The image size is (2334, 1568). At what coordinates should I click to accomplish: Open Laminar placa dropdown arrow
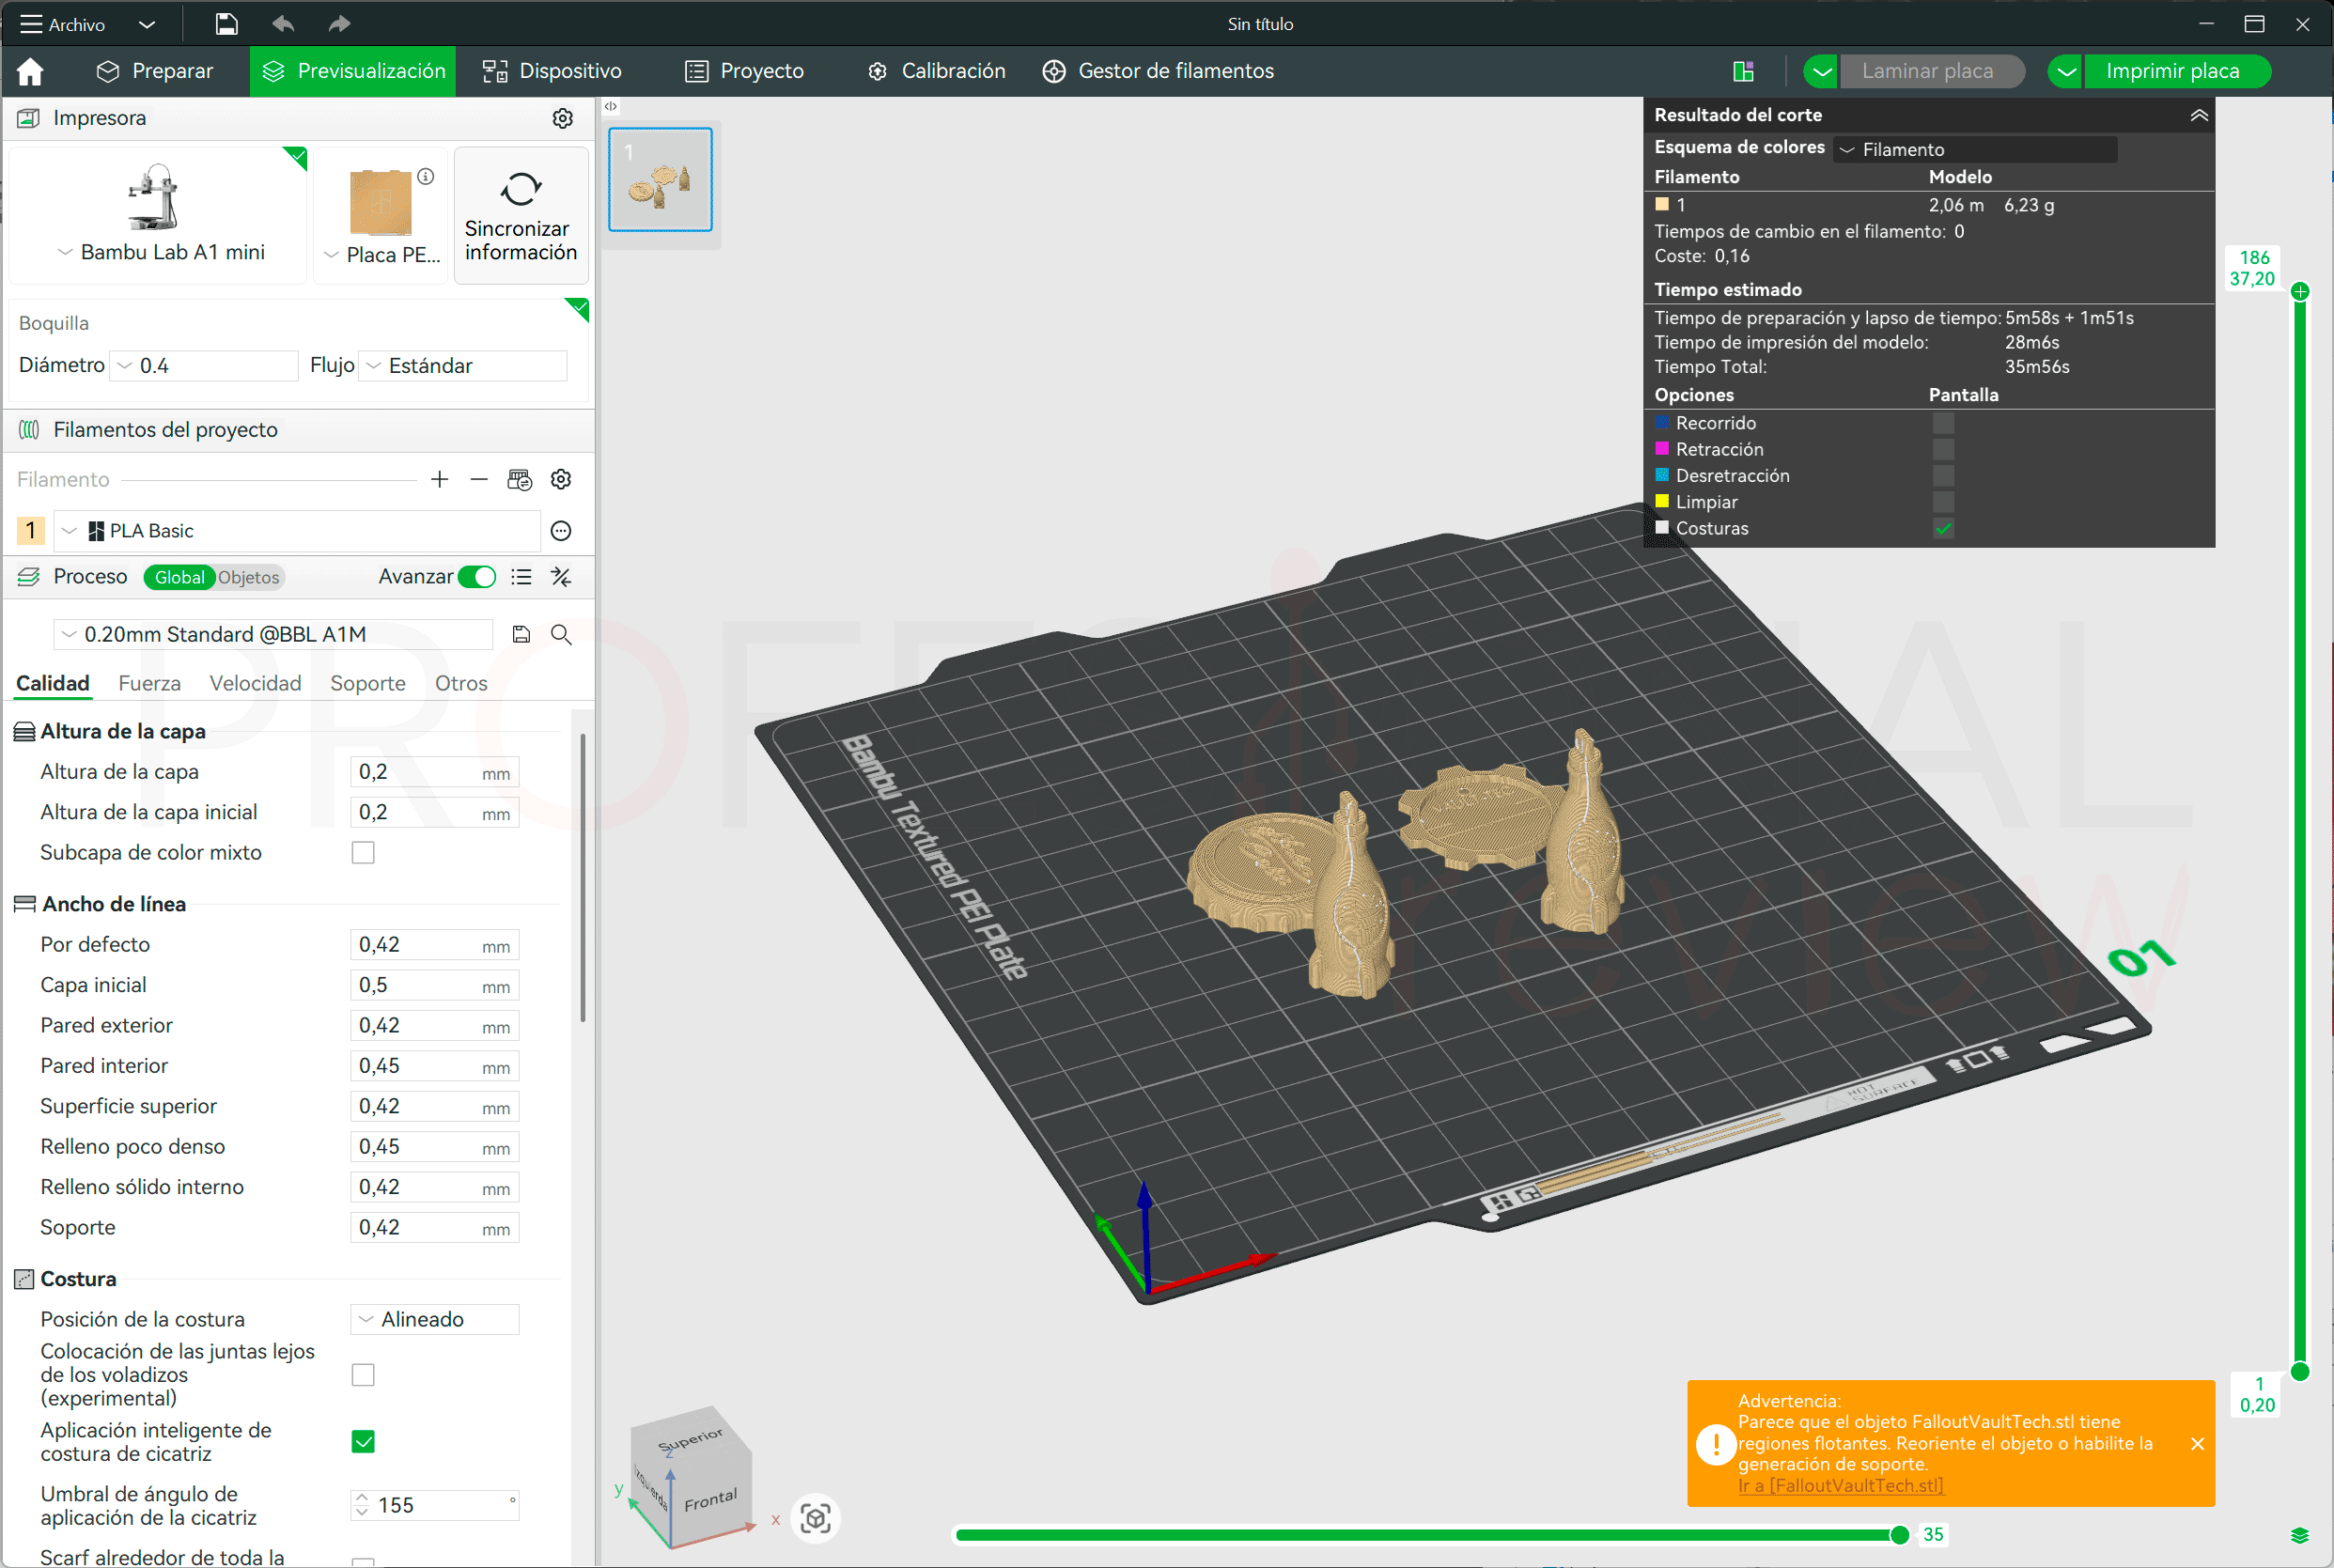coord(1821,71)
